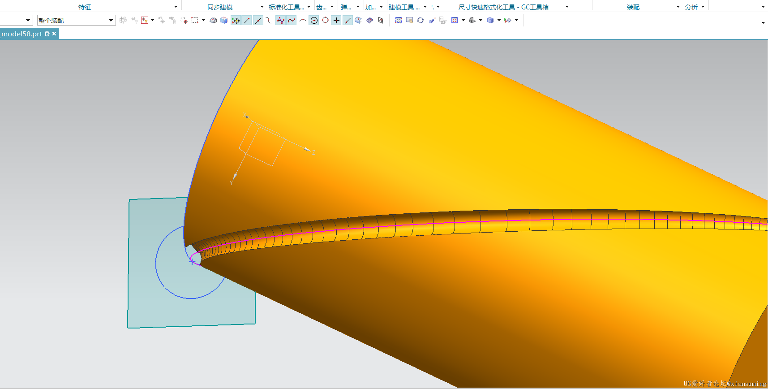
Task: Click the greyed assembly-filter icon at toolbar start
Action: click(123, 20)
